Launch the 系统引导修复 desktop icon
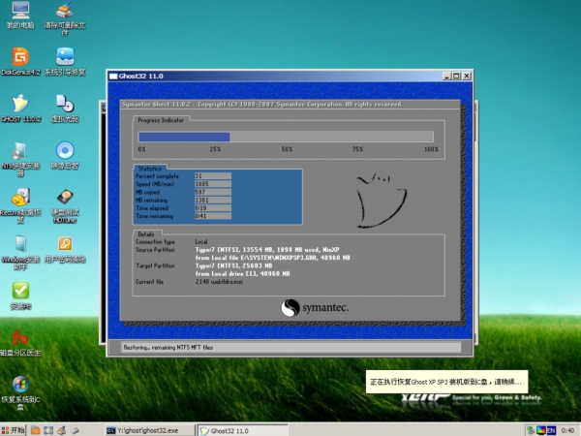 coord(65,62)
